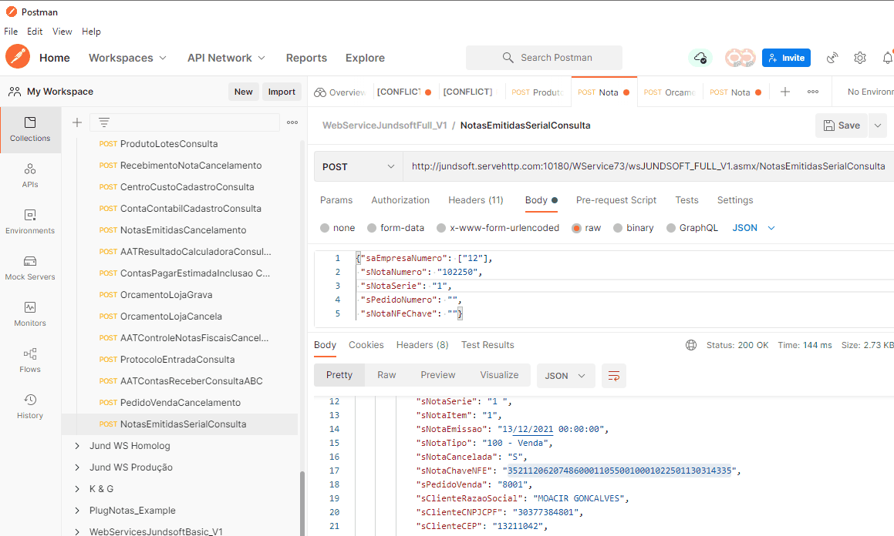
Task: Open the Monitors sidebar section
Action: [x=30, y=314]
